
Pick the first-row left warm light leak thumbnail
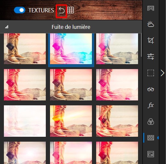[25, 49]
